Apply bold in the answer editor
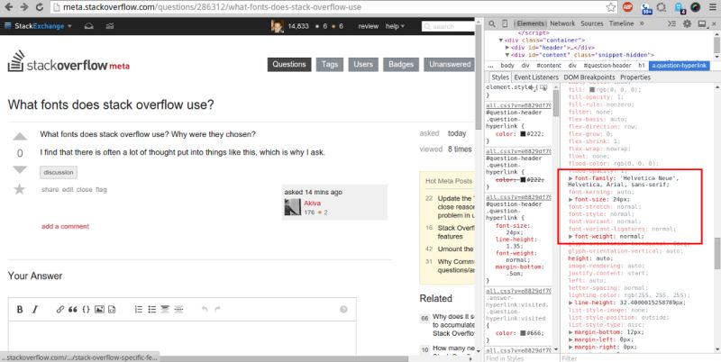 point(20,309)
